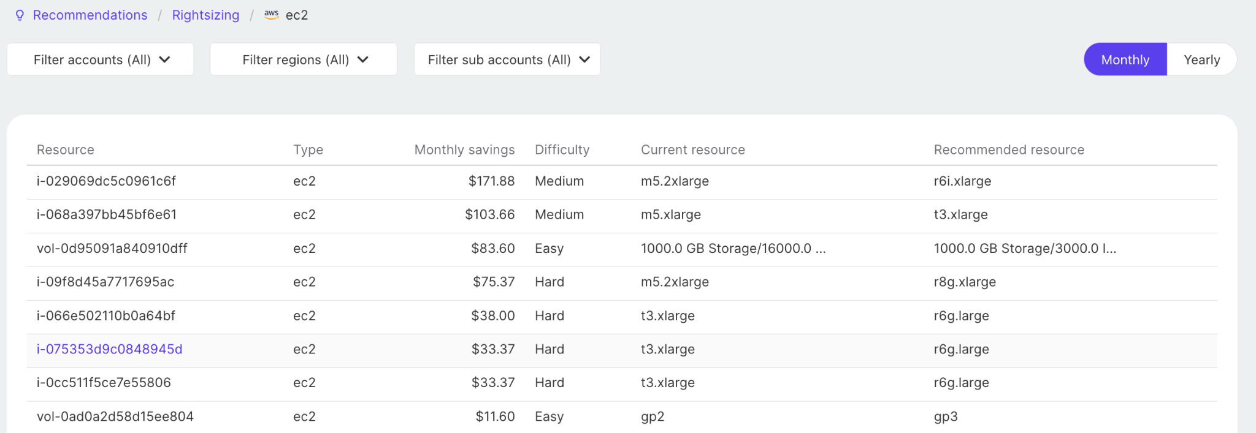The width and height of the screenshot is (1256, 433).
Task: Switch to Monthly view
Action: (x=1125, y=59)
